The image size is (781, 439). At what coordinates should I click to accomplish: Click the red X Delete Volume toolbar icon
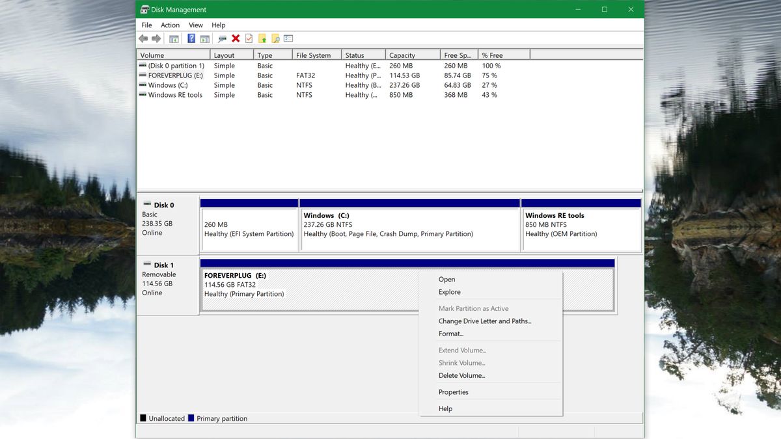235,38
